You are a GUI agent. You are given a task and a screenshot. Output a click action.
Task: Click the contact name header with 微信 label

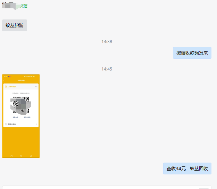click(15, 6)
